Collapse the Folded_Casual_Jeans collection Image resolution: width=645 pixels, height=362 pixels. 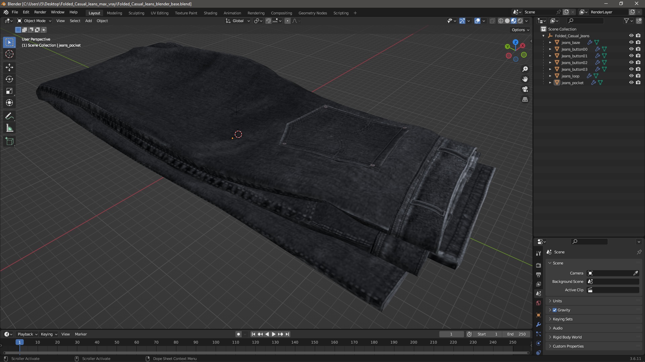(x=543, y=36)
